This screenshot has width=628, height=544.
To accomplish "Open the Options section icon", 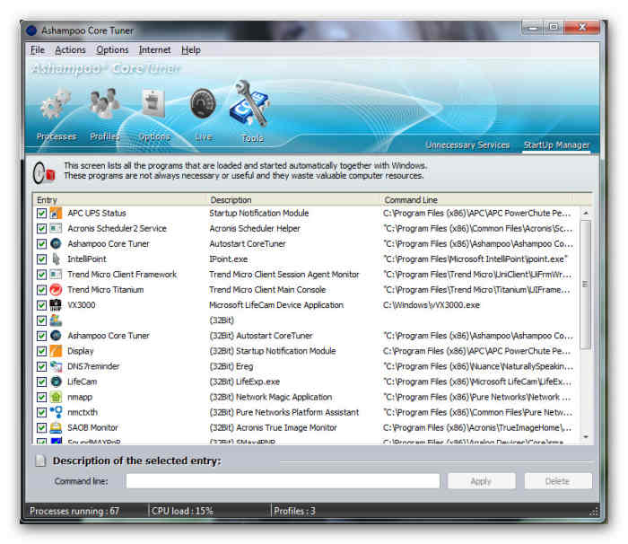I will coord(153,102).
